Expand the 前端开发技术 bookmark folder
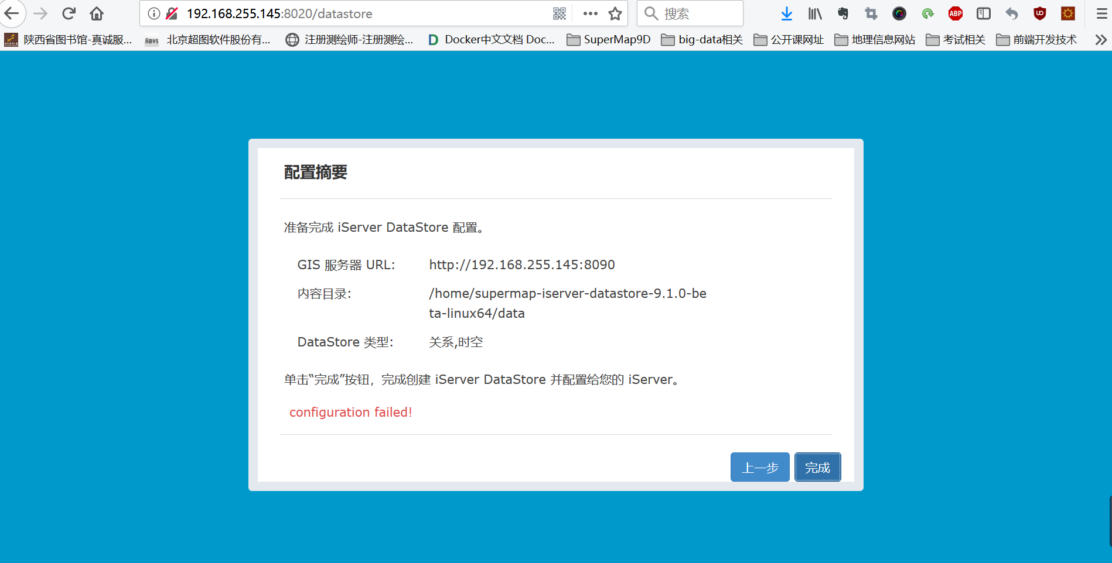Image resolution: width=1112 pixels, height=563 pixels. coord(1036,40)
